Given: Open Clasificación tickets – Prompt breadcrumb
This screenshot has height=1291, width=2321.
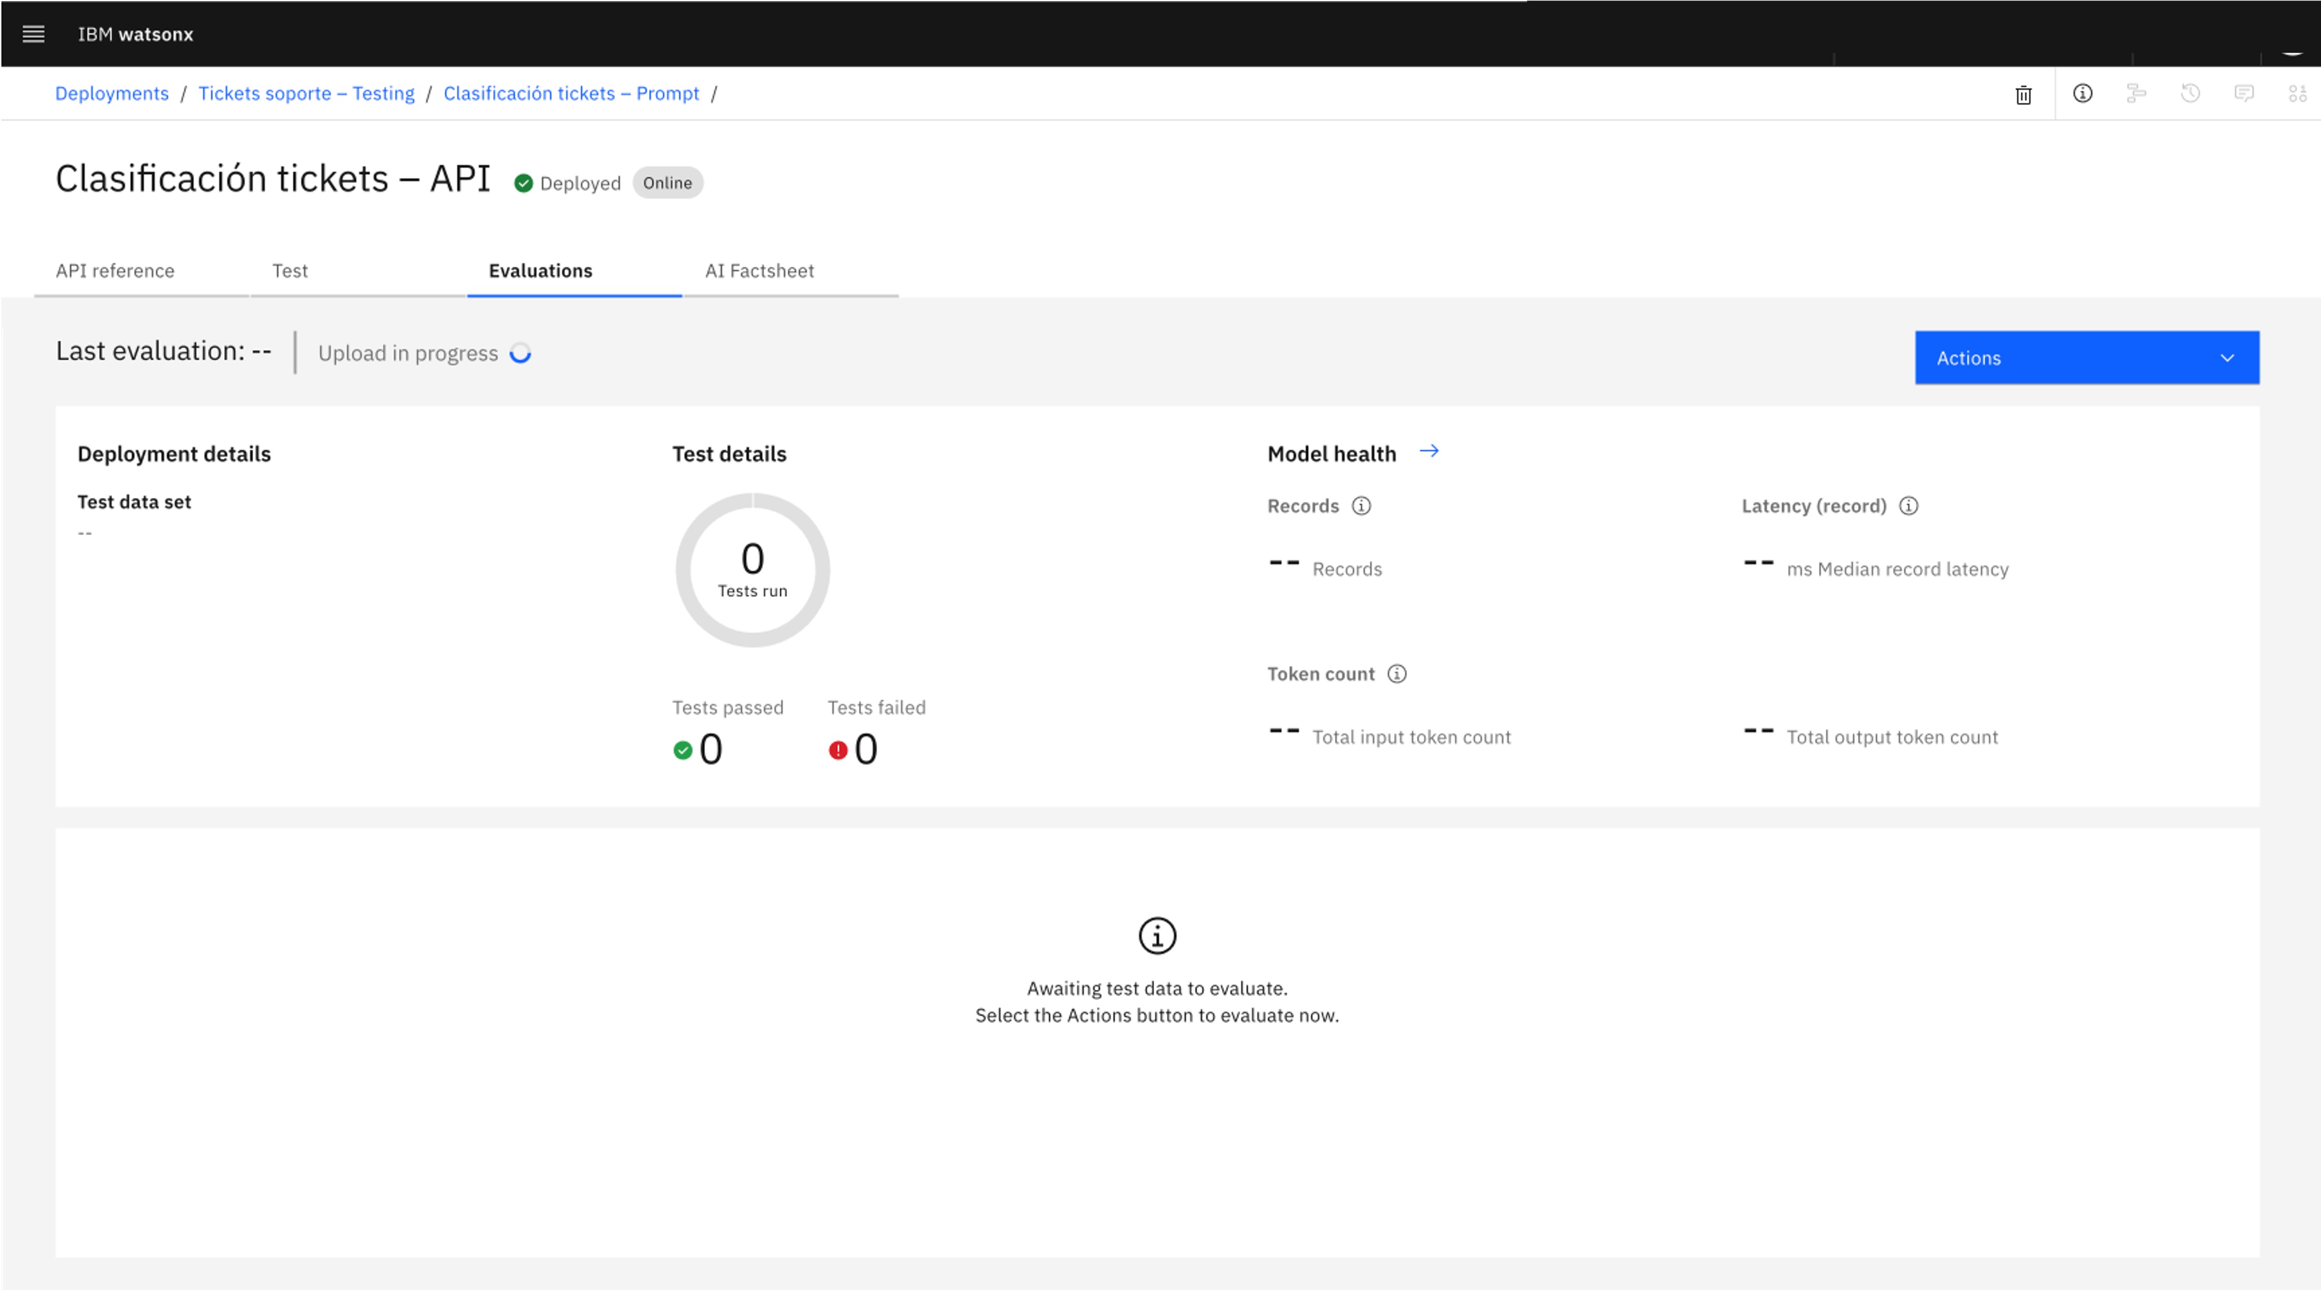Looking at the screenshot, I should [x=571, y=94].
